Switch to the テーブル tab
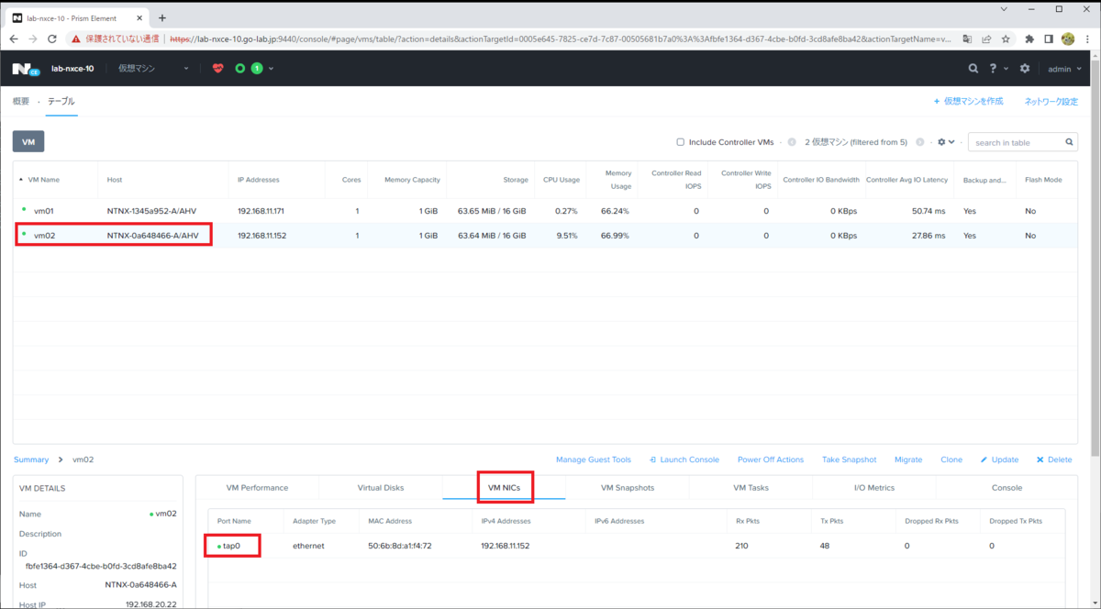This screenshot has width=1101, height=609. pyautogui.click(x=61, y=101)
